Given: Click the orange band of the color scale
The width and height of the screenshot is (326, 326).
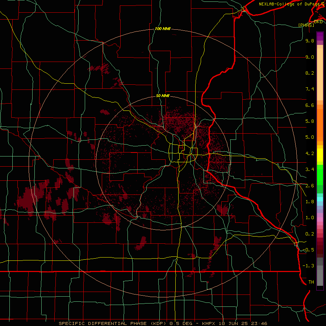Looking at the screenshot, I should (x=320, y=125).
